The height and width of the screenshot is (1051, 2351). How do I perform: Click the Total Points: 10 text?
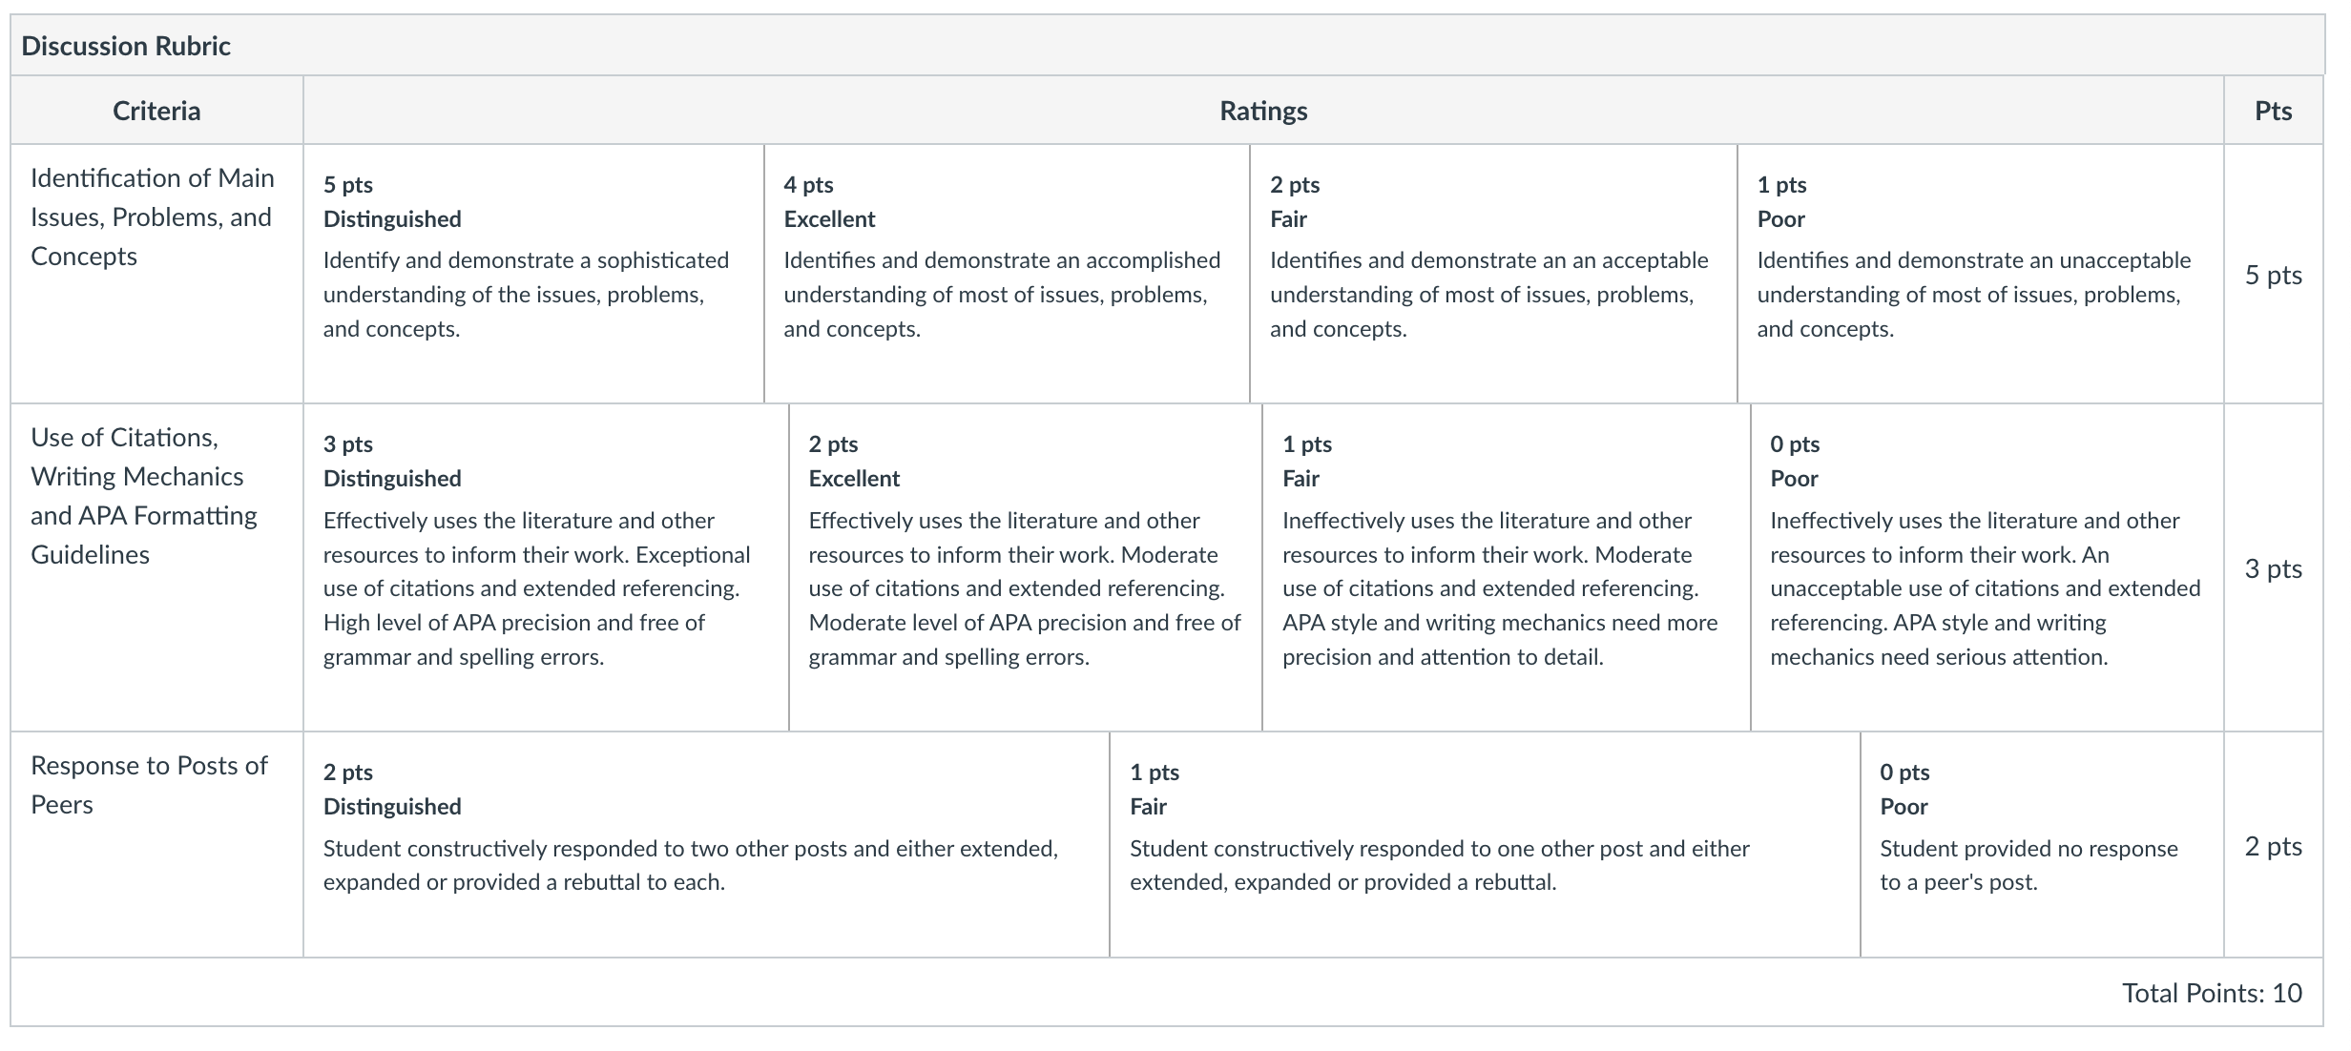pos(2212,993)
